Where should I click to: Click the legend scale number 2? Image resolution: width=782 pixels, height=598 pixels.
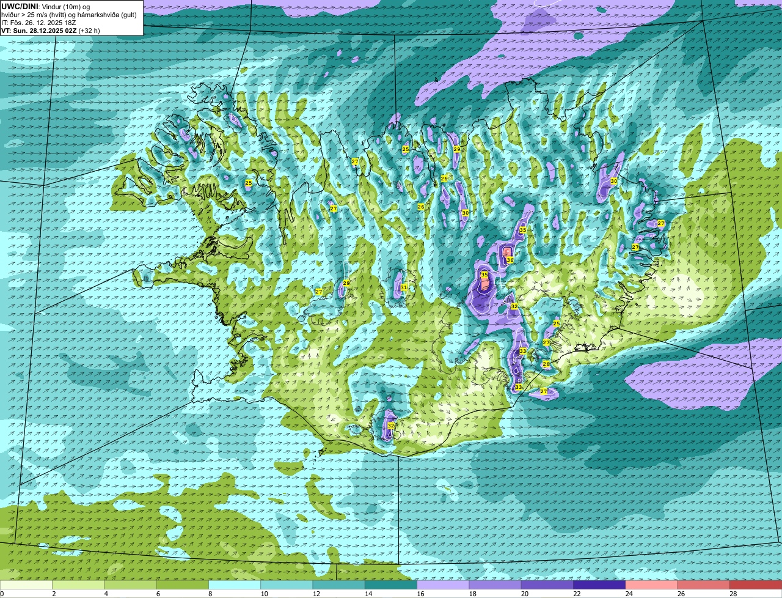pyautogui.click(x=54, y=594)
